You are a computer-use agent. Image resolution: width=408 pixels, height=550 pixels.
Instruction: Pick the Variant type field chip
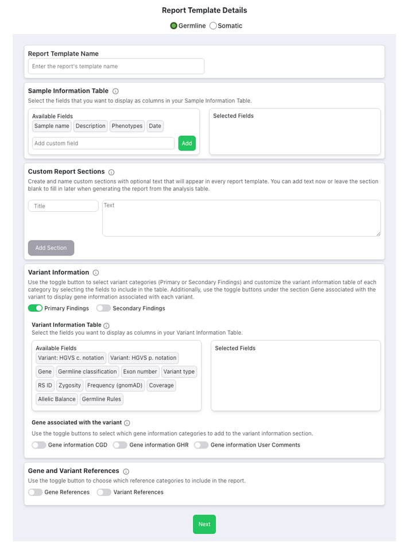click(179, 371)
